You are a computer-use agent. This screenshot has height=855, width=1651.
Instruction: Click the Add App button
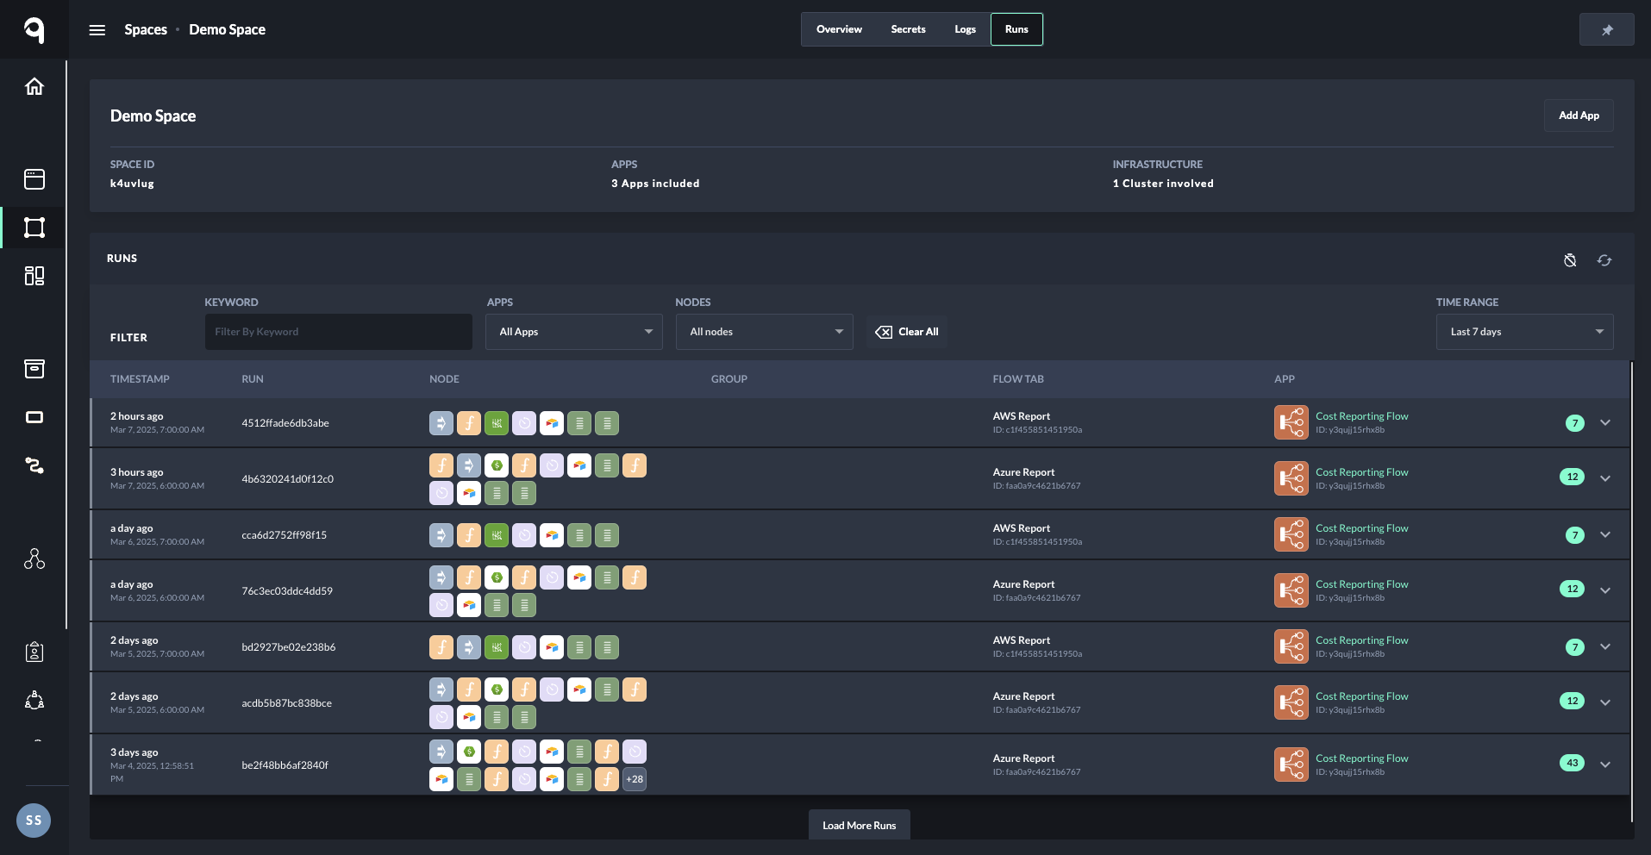click(x=1578, y=115)
